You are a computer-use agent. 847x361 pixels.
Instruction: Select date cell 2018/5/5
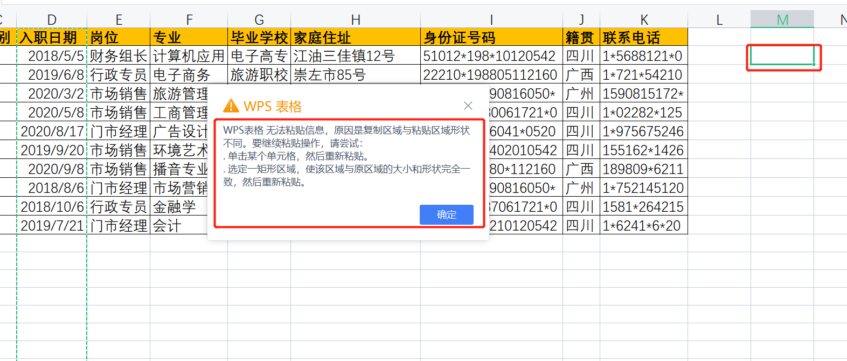(x=52, y=55)
